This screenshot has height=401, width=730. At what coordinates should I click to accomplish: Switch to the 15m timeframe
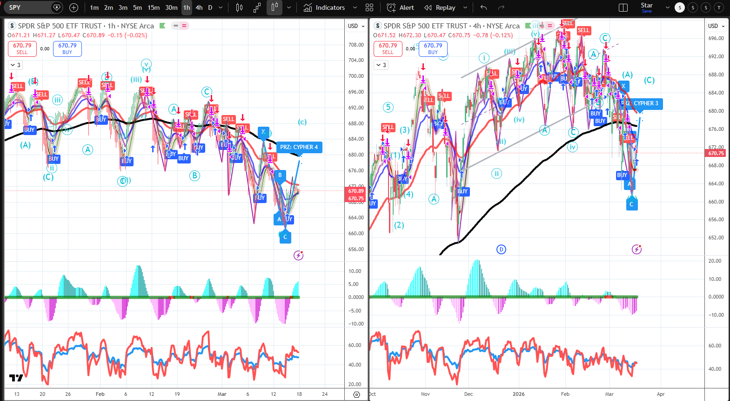(154, 7)
